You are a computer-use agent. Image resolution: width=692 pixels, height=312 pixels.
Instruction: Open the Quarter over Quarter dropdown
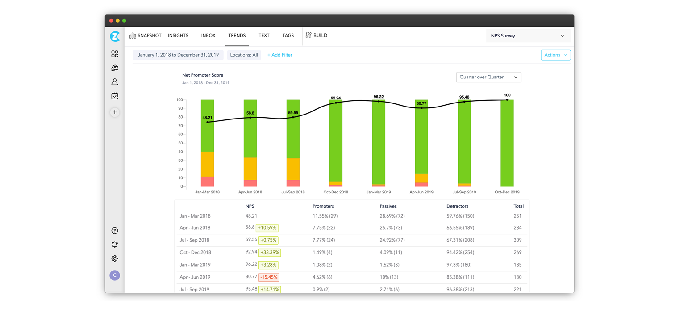(x=488, y=77)
